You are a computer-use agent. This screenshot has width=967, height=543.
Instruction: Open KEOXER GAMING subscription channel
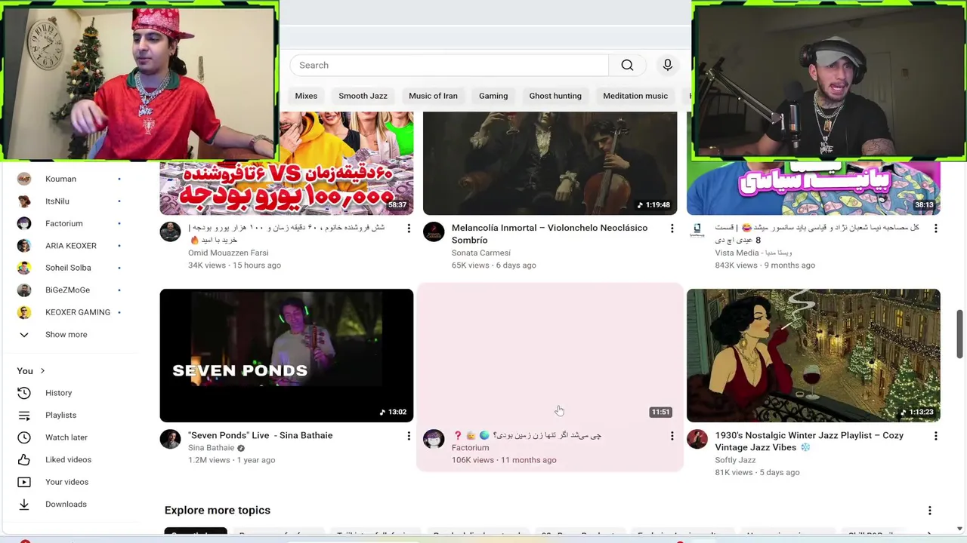point(77,312)
